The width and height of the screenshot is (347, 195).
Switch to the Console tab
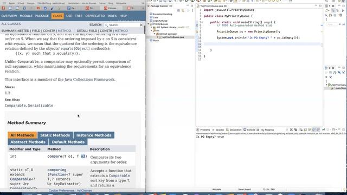[251, 130]
